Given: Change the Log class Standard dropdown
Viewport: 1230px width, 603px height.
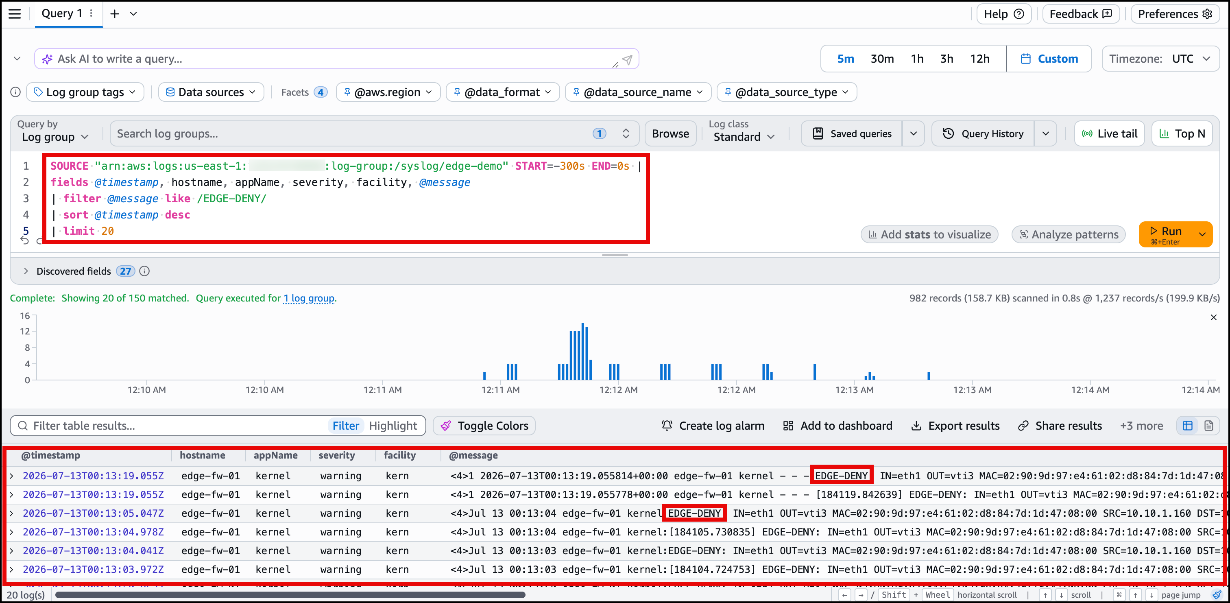Looking at the screenshot, I should 744,137.
